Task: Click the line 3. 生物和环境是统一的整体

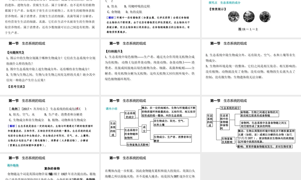Action: pos(251,71)
